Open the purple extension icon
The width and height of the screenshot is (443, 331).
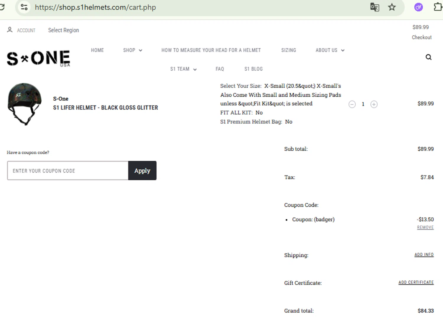click(x=418, y=7)
